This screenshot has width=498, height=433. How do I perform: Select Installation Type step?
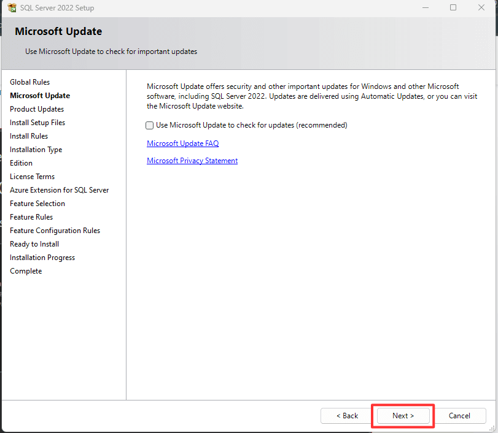[36, 150]
